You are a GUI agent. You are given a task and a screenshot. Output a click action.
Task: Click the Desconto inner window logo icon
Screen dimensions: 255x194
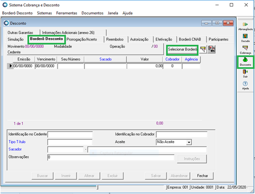coord(6,23)
